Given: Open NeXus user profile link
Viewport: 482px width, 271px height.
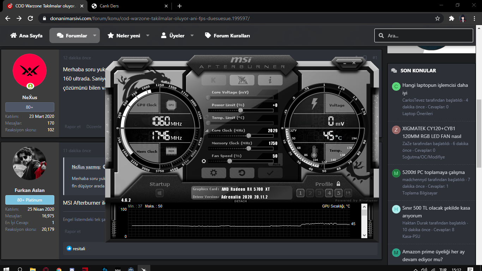Looking at the screenshot, I should [30, 97].
